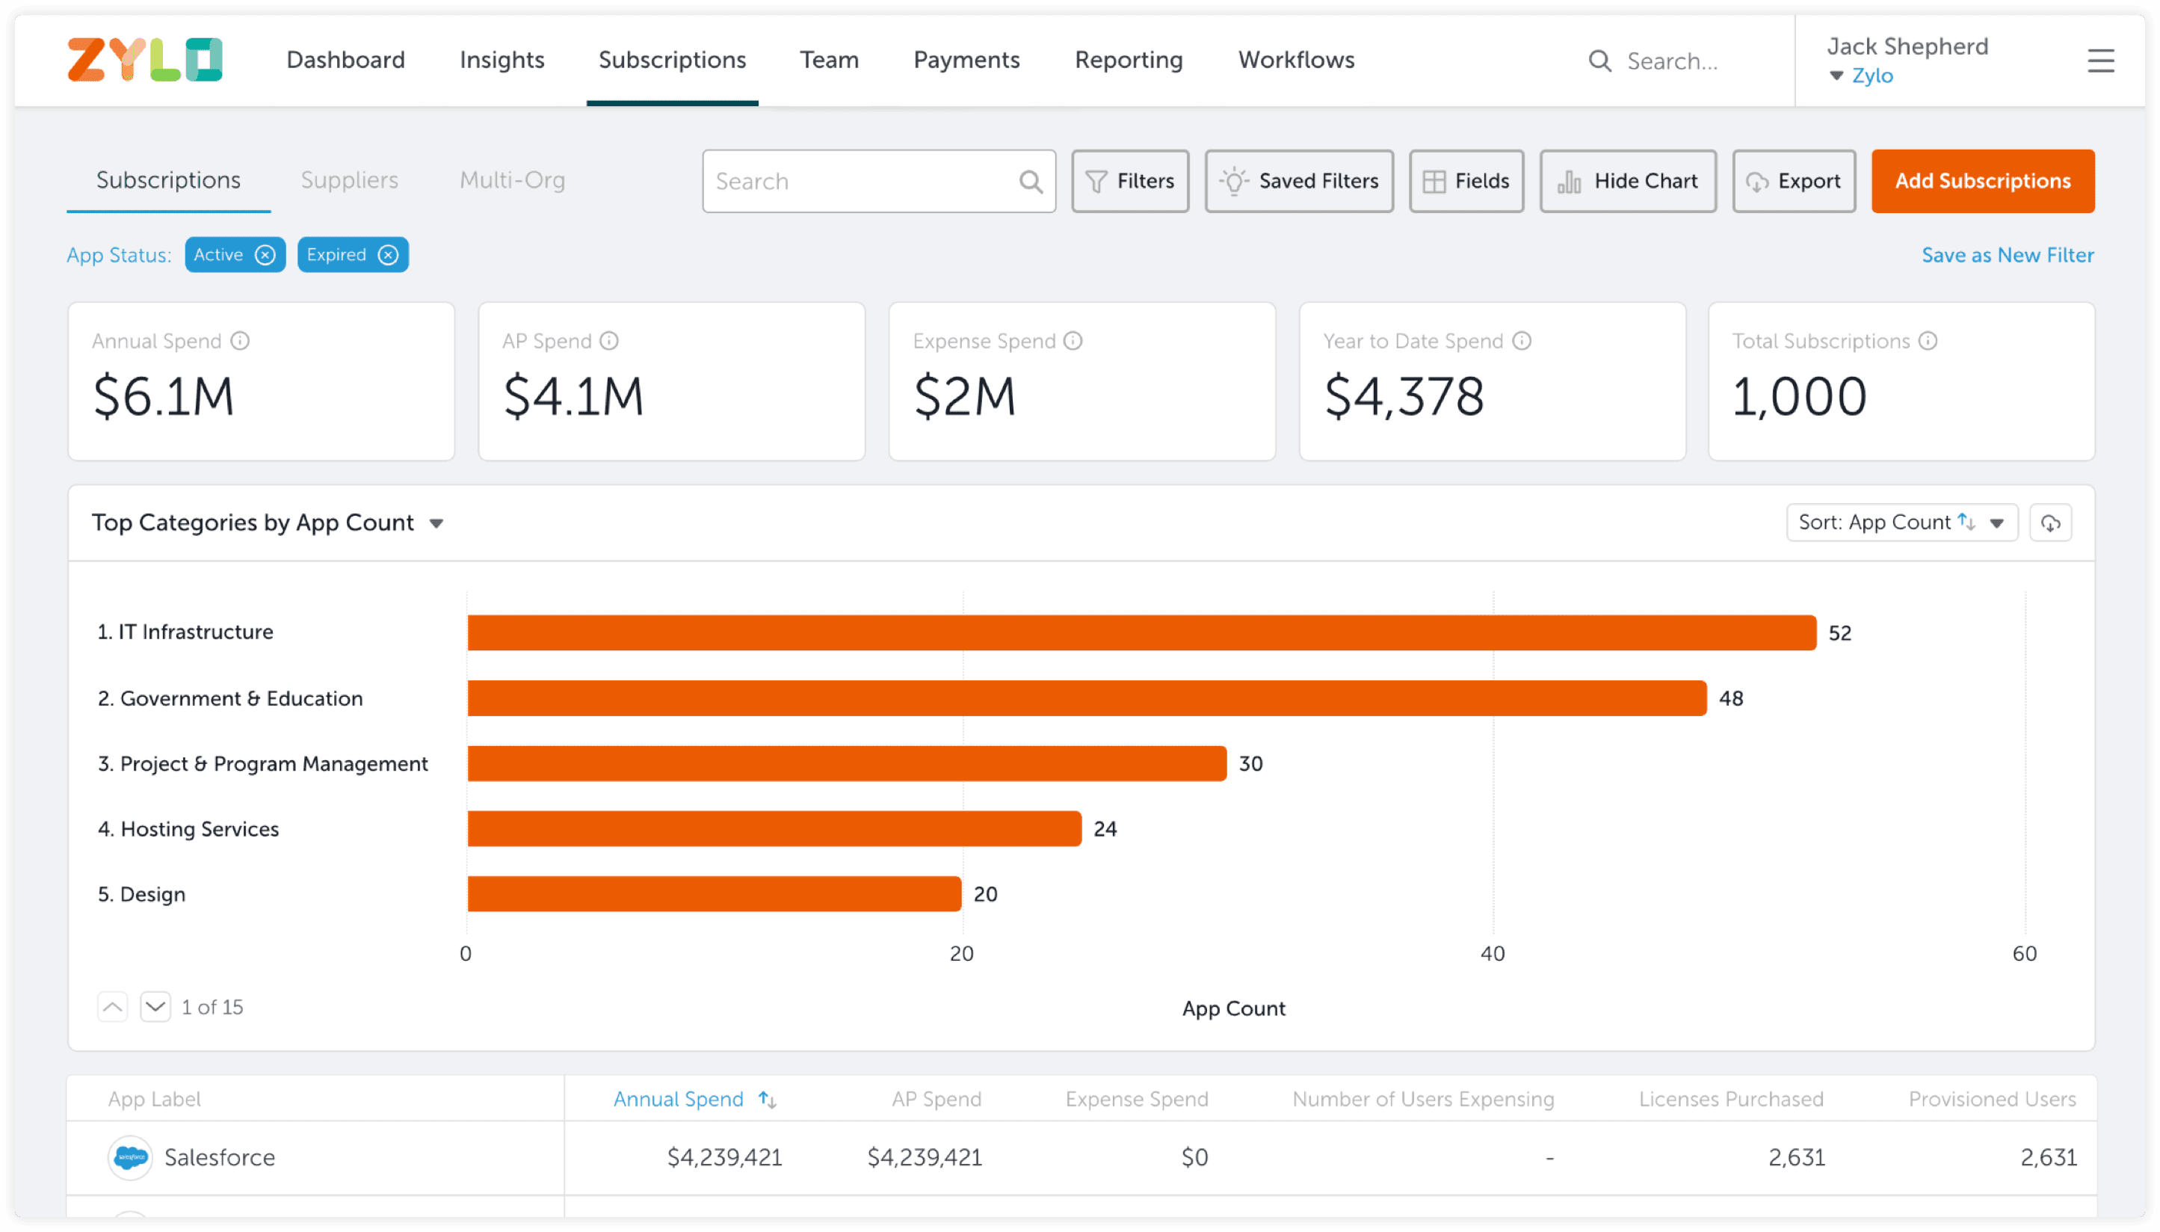Hide the chart panel
2160x1232 pixels.
coord(1627,181)
